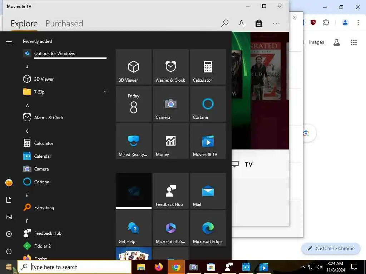Click the sign-in person icon in Movies & TV

[x=242, y=23]
